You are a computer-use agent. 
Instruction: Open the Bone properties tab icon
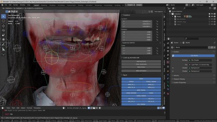pyautogui.click(x=168, y=86)
